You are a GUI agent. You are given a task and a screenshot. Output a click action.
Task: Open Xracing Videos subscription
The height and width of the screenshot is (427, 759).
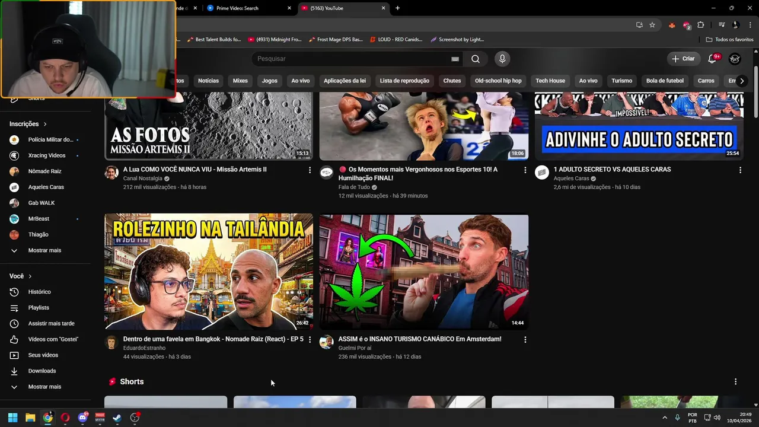point(47,155)
